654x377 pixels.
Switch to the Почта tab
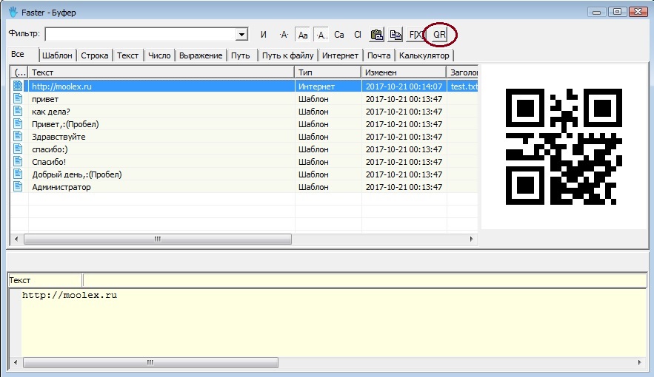tap(378, 55)
